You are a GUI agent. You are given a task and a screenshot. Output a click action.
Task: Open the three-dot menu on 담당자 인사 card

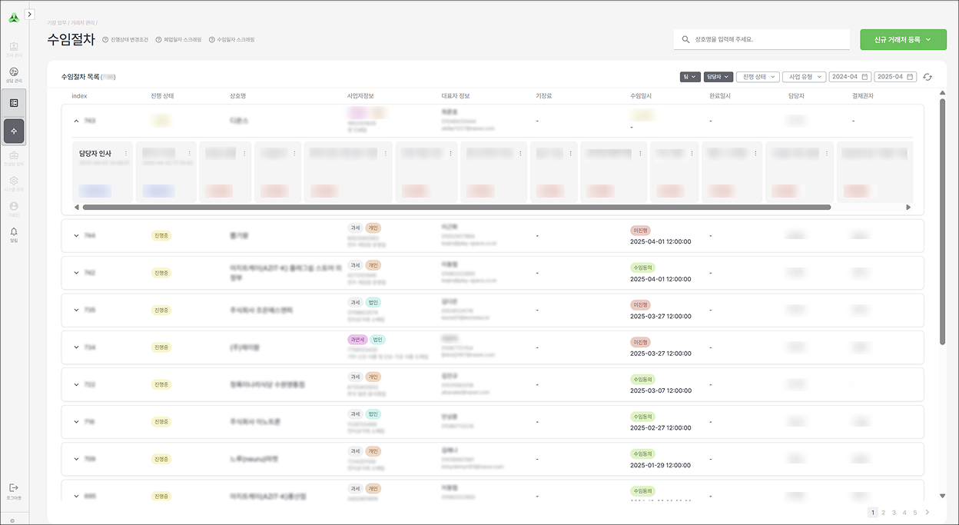[126, 154]
